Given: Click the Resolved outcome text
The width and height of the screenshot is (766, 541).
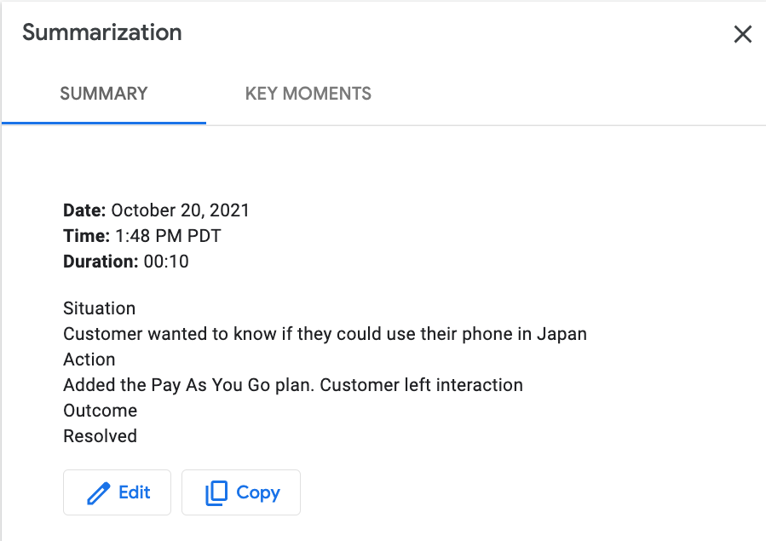Looking at the screenshot, I should (x=101, y=436).
